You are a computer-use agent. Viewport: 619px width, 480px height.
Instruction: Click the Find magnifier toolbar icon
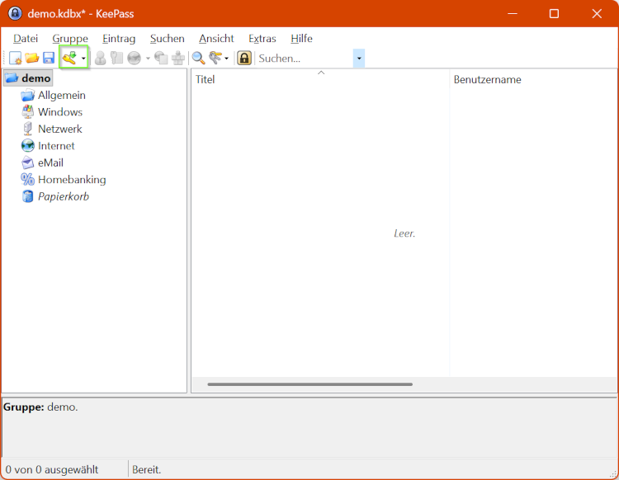[199, 58]
